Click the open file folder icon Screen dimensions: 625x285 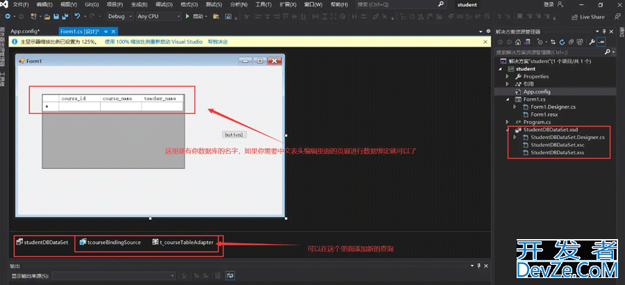point(47,17)
